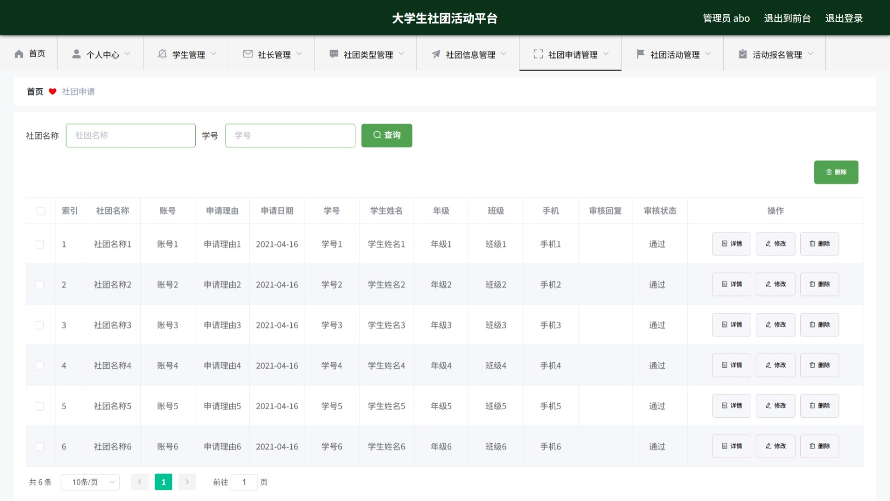890x501 pixels.
Task: Open 详情 for row 社团名称1
Action: pyautogui.click(x=731, y=244)
